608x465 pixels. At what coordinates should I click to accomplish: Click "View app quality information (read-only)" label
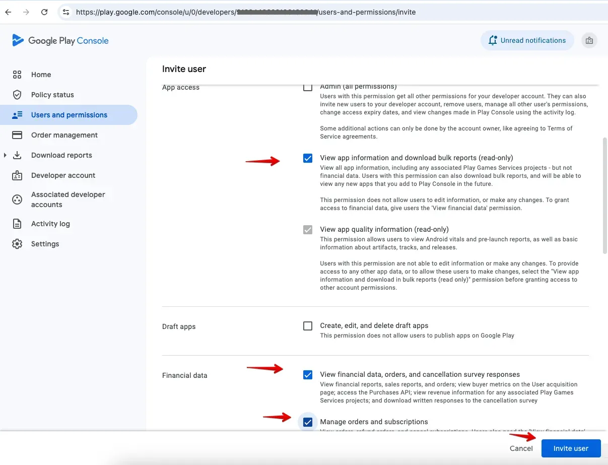[x=384, y=229]
